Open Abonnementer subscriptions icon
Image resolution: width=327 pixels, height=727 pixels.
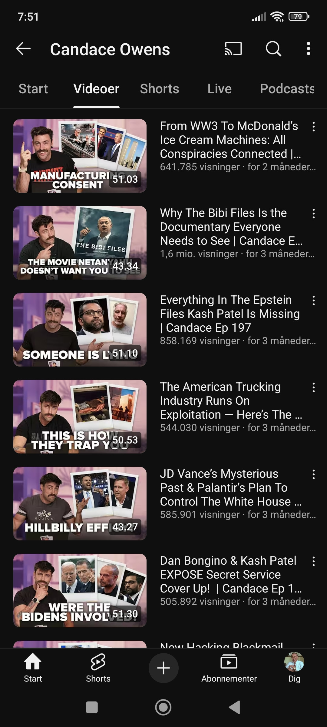click(229, 668)
